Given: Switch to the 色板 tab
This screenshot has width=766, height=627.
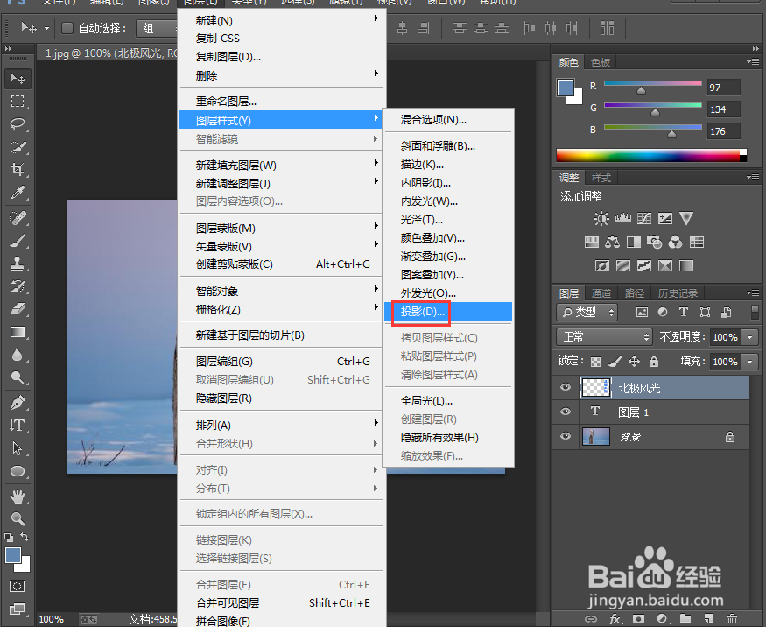Looking at the screenshot, I should point(601,62).
